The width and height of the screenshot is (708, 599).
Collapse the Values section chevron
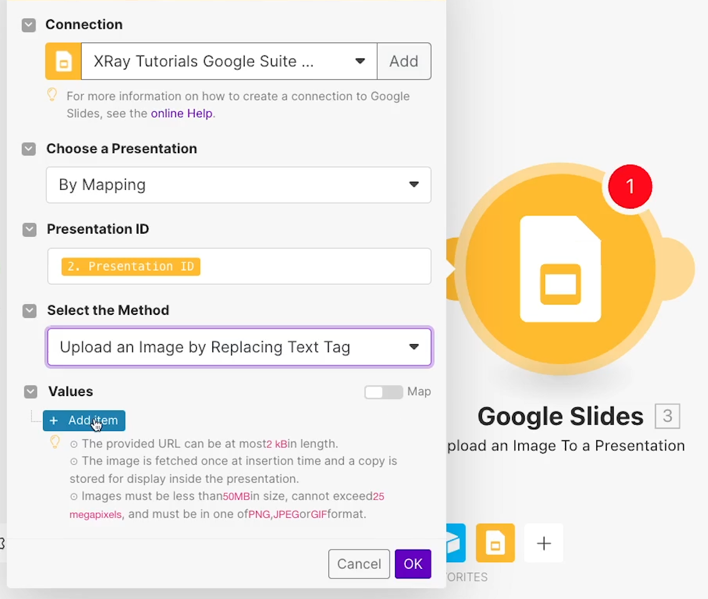(30, 392)
